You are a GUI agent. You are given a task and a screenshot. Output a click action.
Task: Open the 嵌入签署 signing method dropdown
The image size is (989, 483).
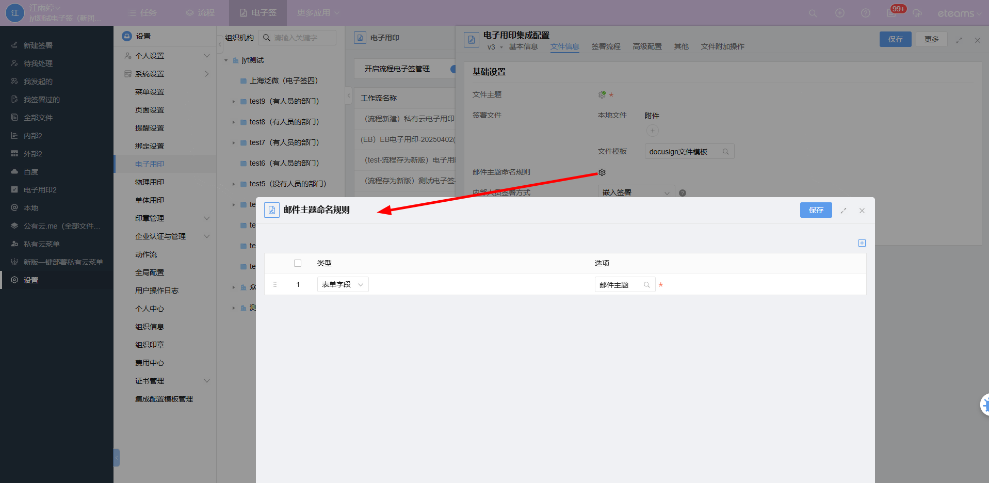tap(636, 192)
